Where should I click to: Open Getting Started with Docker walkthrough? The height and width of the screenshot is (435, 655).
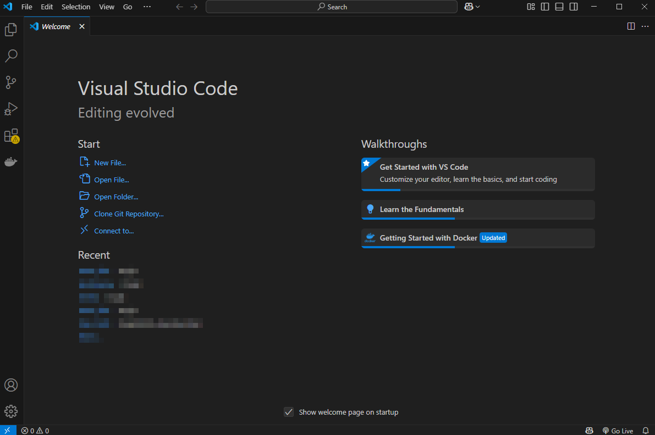[x=478, y=238]
